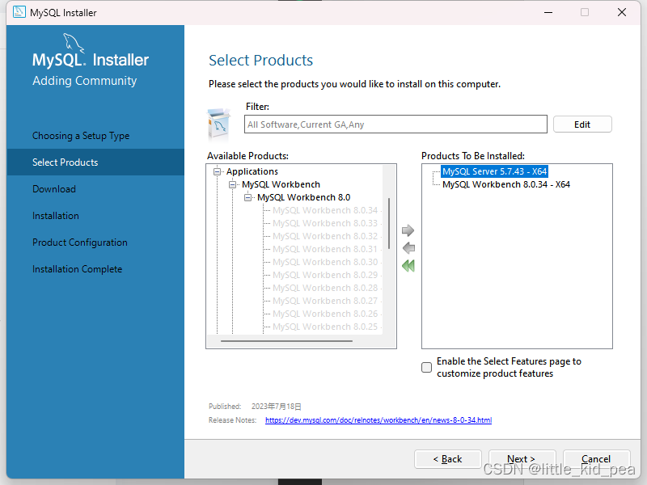Click the double left arrow to remove all
Screen dimensions: 647x485
408,266
